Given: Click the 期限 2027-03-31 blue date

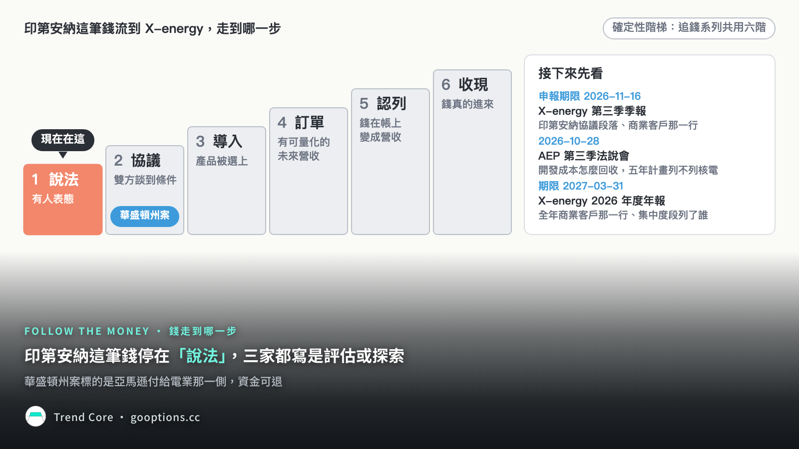Looking at the screenshot, I should click(581, 186).
